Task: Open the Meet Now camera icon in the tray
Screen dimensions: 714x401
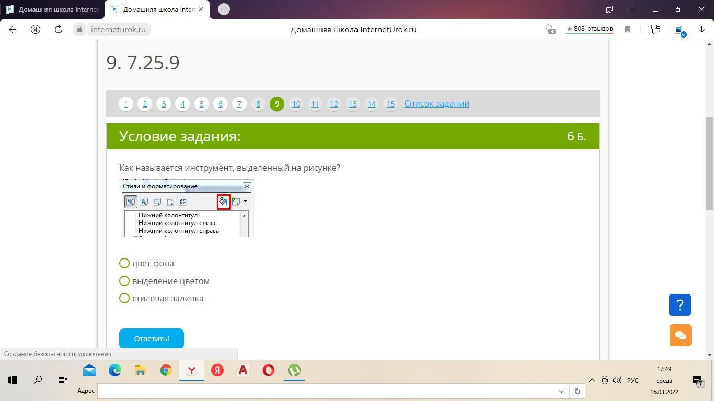Action: [605, 380]
